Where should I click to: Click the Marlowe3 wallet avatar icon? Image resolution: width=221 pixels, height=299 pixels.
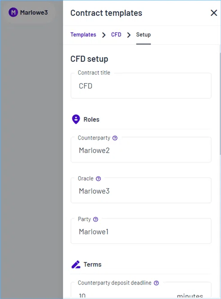tap(14, 13)
